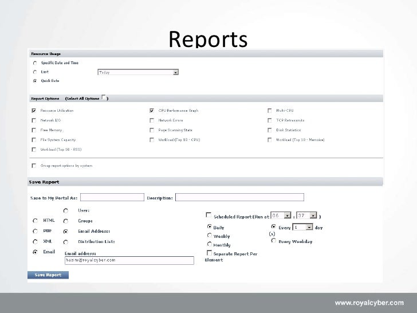Enable the Network I/O checkbox
The height and width of the screenshot is (313, 417).
34,120
